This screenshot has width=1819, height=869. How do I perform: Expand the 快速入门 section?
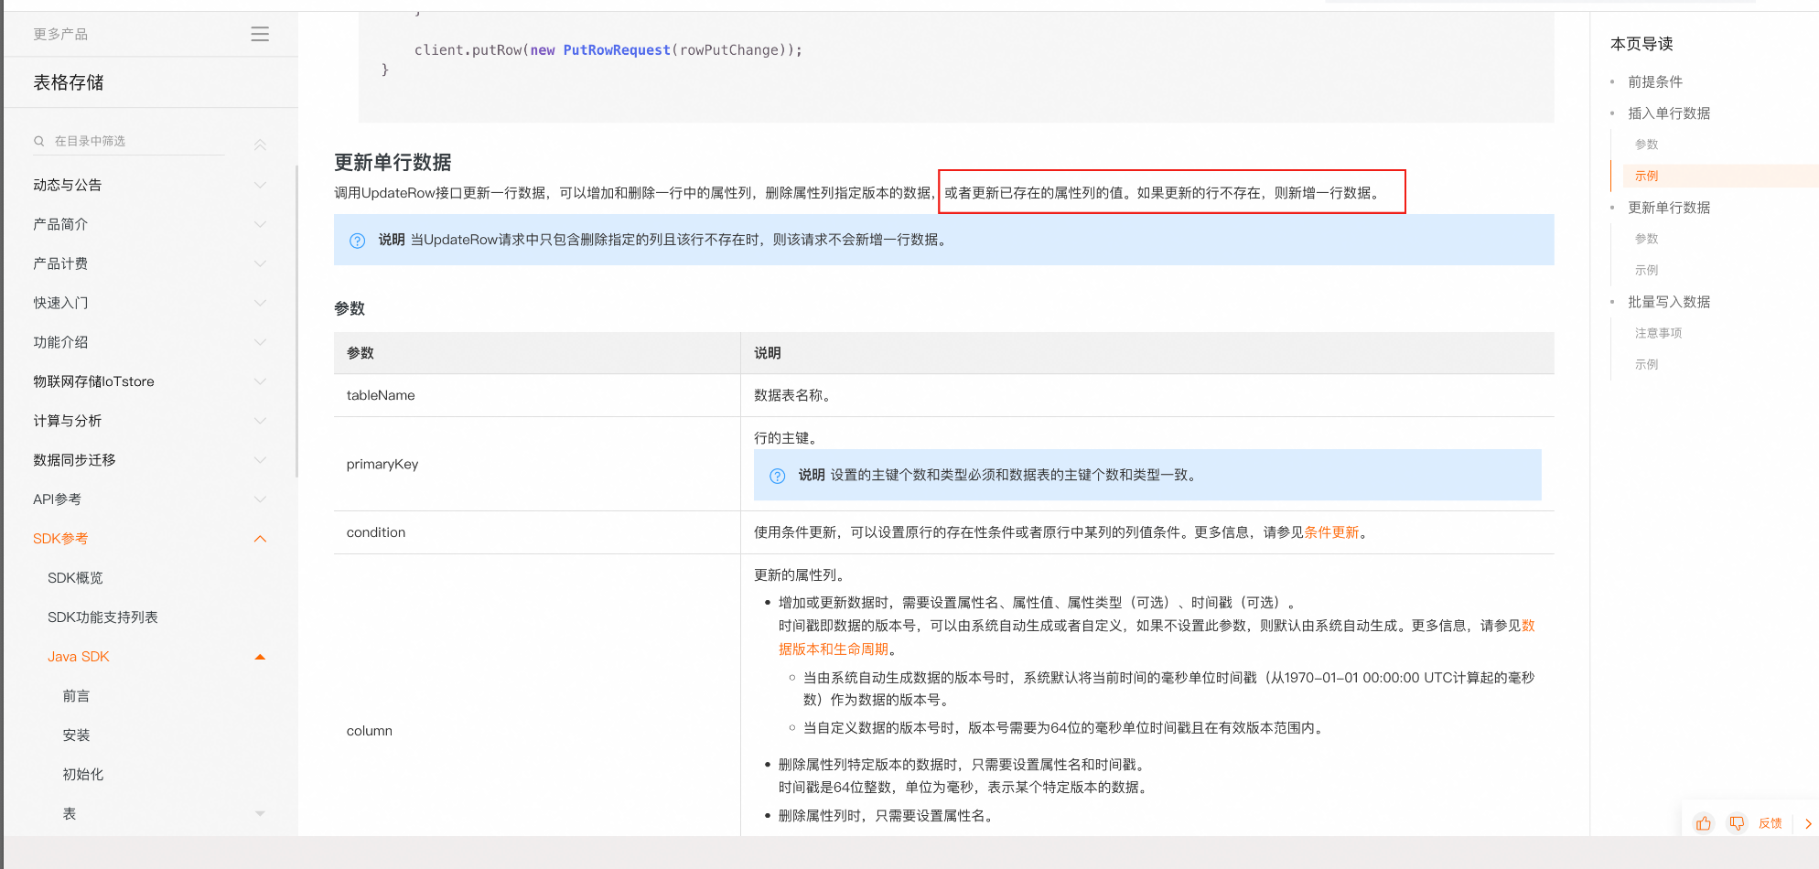pyautogui.click(x=260, y=303)
